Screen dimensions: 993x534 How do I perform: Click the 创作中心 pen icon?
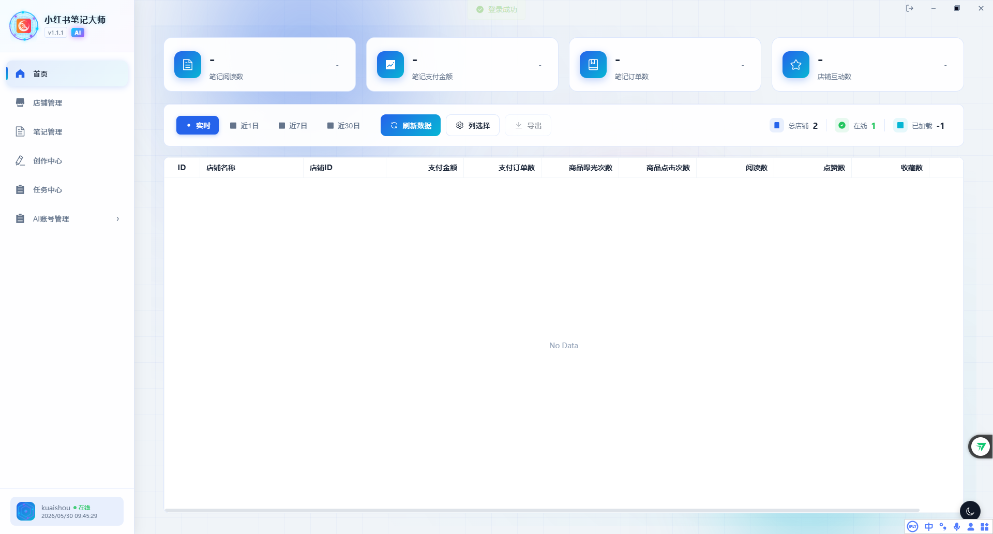point(20,160)
